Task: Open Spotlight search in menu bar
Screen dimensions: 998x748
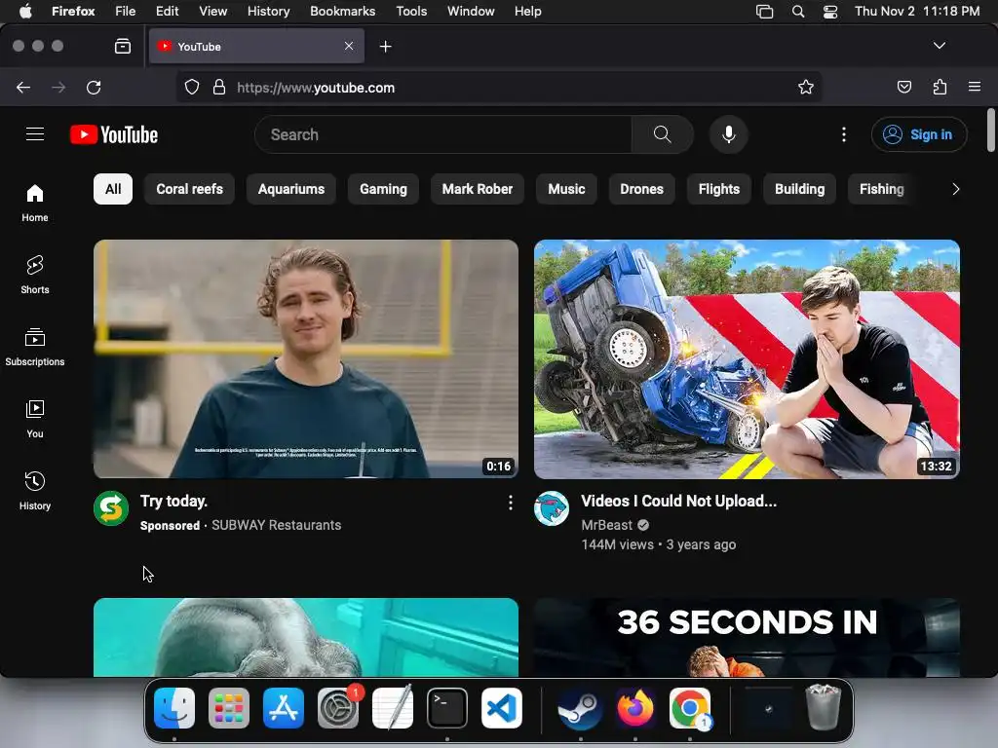Action: click(x=797, y=11)
